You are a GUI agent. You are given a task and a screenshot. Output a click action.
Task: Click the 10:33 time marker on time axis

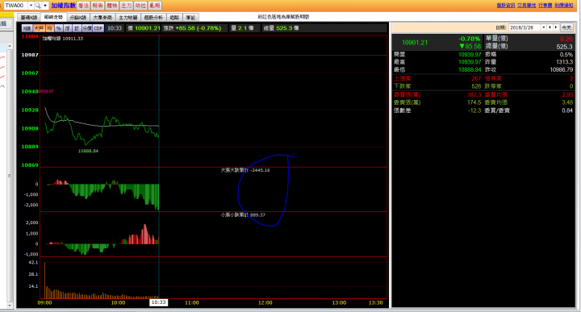tap(159, 302)
